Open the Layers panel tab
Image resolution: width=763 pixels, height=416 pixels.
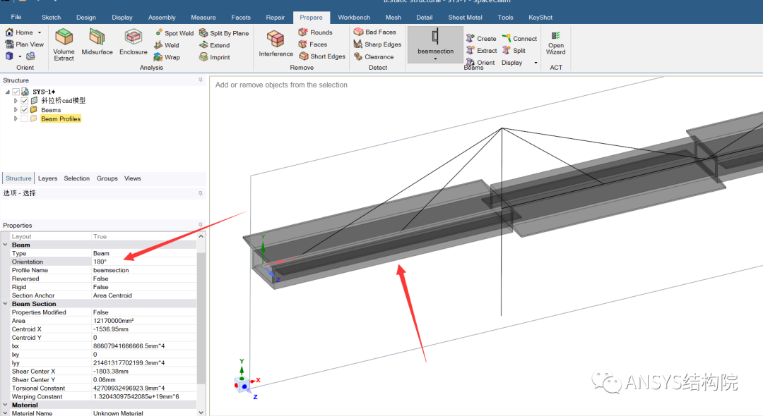point(48,178)
